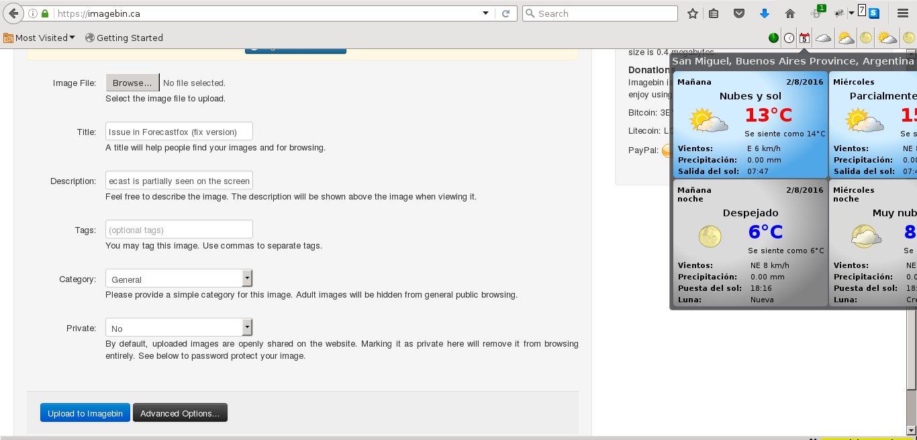Click moon icon between the two sun-cloud icons
Viewport: 917px width, 440px height.
click(866, 38)
